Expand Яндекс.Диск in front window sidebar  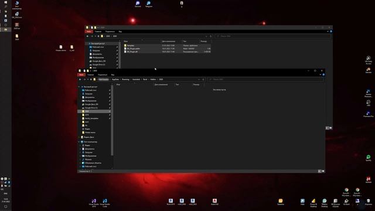[x=79, y=137]
